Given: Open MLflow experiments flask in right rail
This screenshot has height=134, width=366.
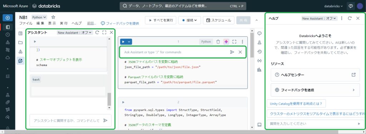Looking at the screenshot, I should [259, 43].
